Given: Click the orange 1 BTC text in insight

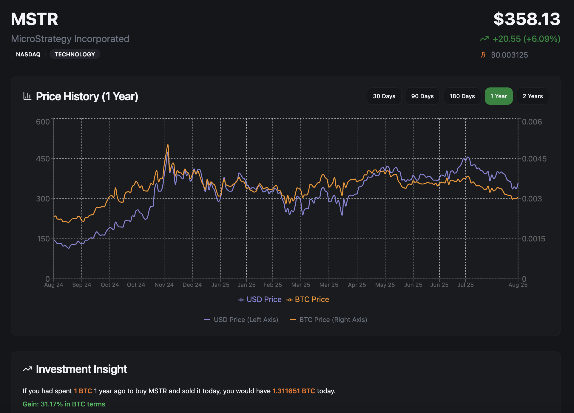Looking at the screenshot, I should click(x=83, y=391).
